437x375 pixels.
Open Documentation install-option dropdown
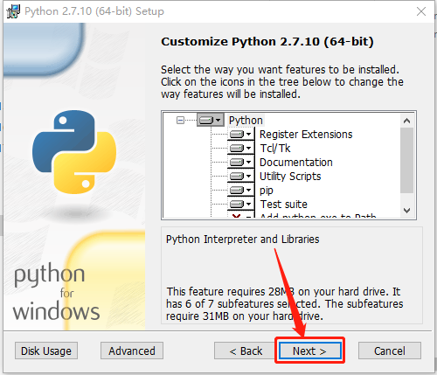click(x=240, y=162)
